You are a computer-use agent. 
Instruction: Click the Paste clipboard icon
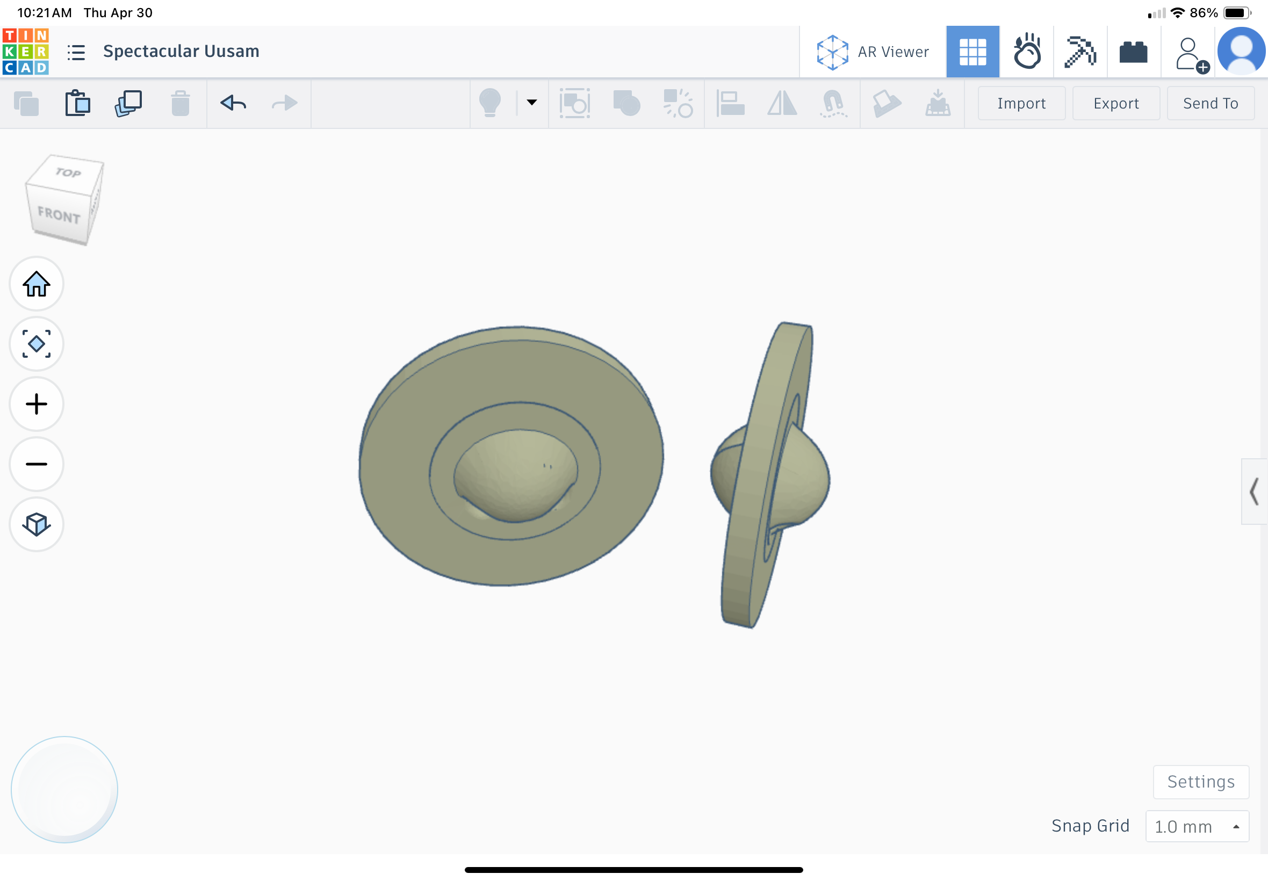pyautogui.click(x=77, y=103)
